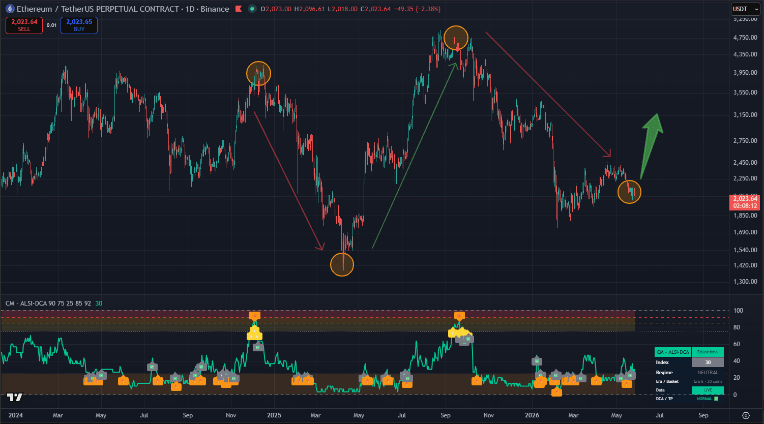This screenshot has width=764, height=424.
Task: Click 1,420.00 on the price scale
Action: pyautogui.click(x=744, y=265)
